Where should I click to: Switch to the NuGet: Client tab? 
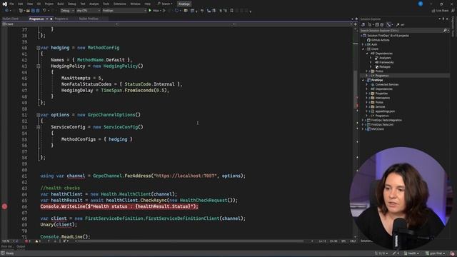11,19
